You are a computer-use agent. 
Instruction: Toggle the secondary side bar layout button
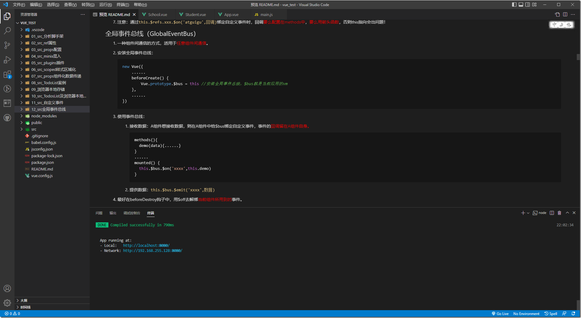click(x=528, y=5)
